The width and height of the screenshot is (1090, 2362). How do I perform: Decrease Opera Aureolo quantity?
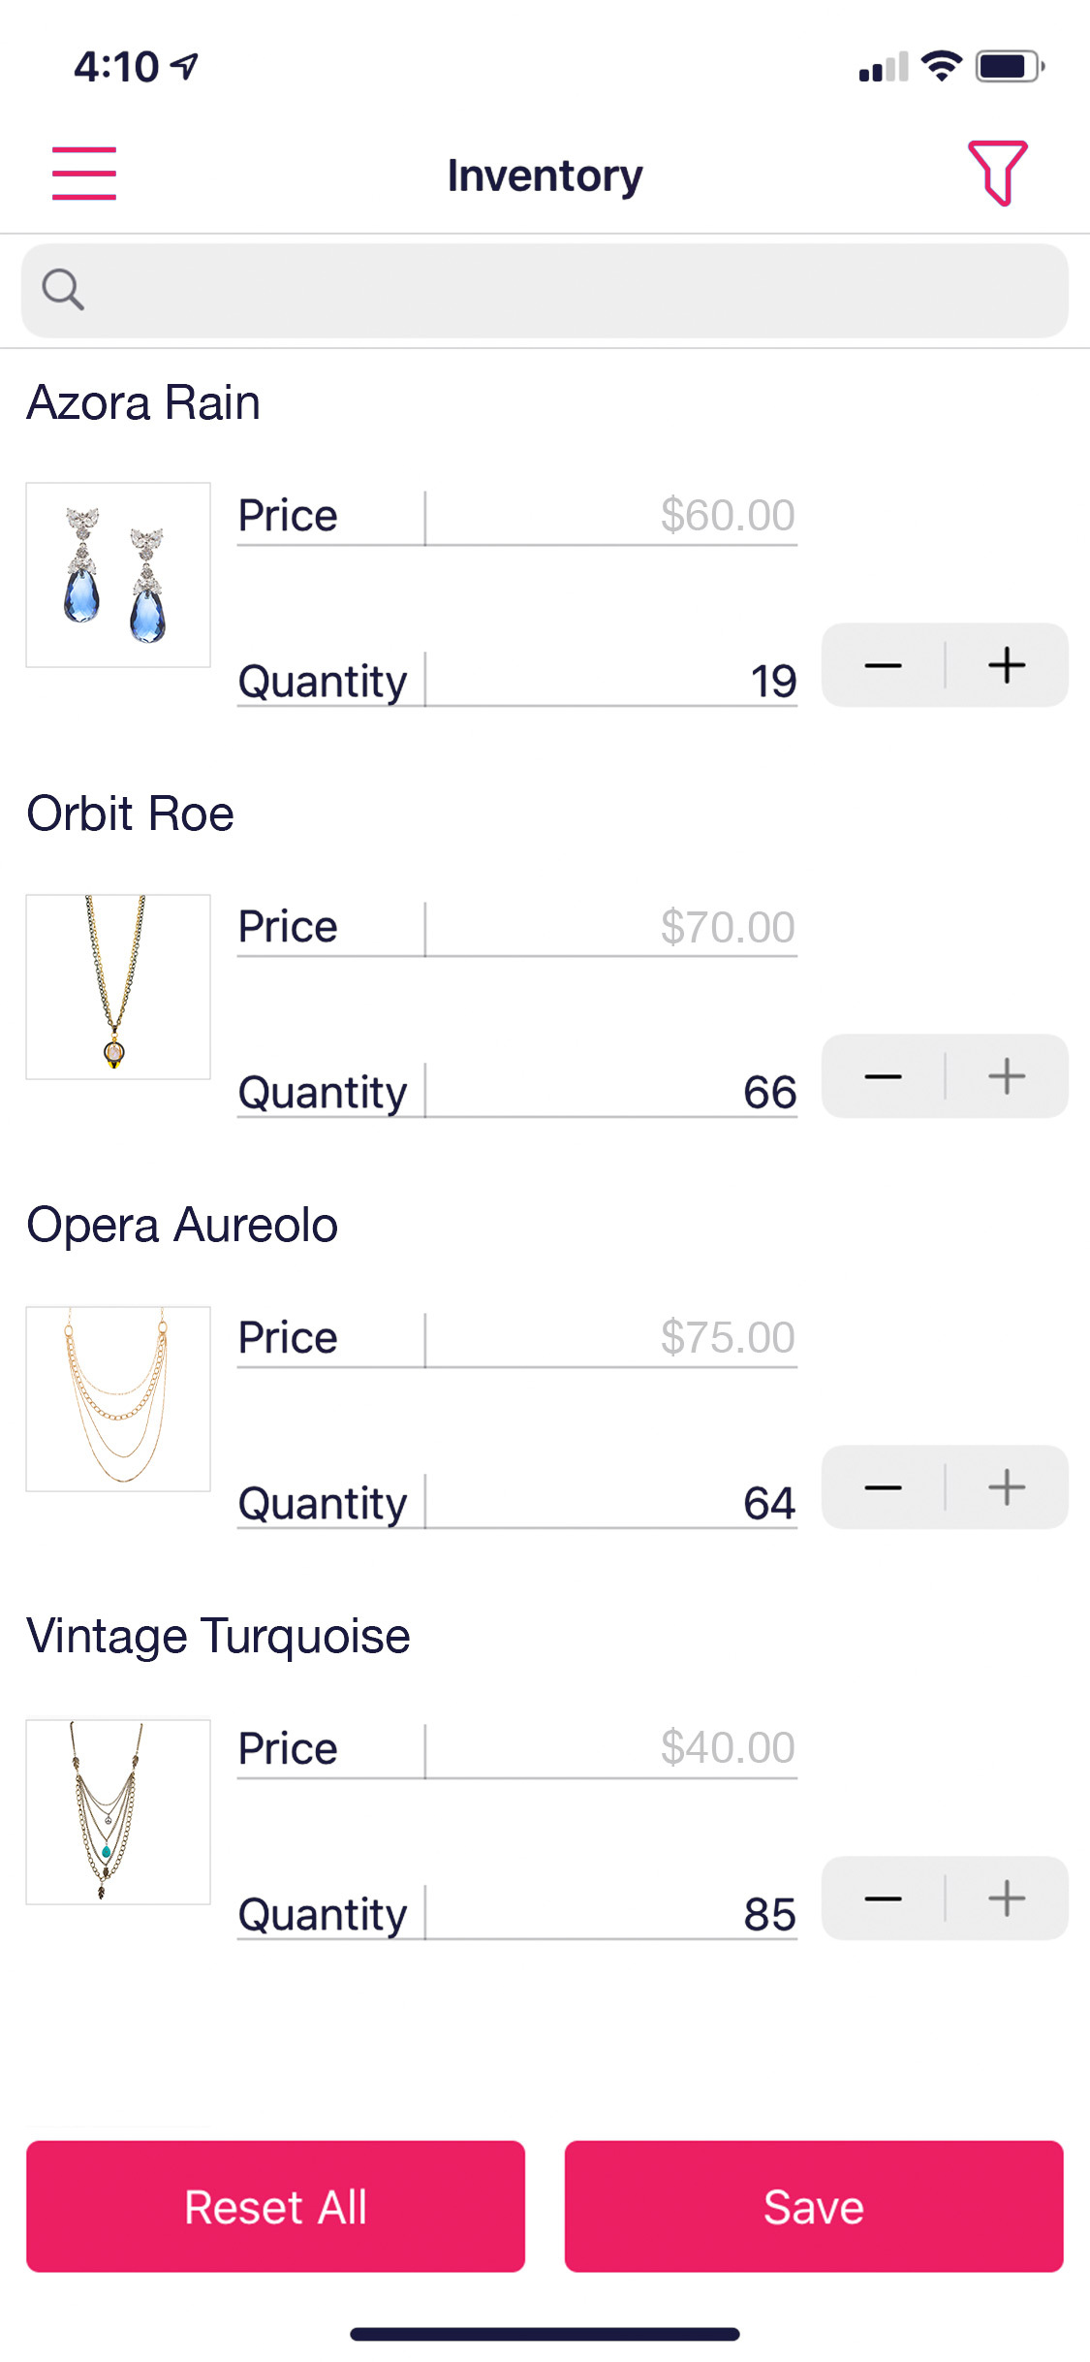883,1487
